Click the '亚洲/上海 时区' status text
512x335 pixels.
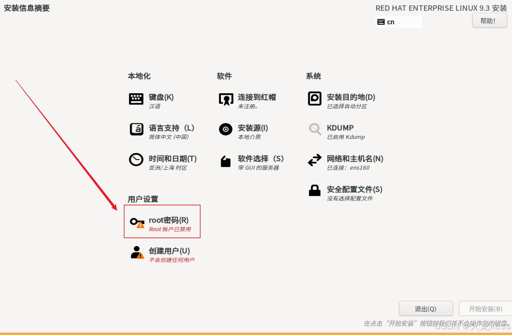pyautogui.click(x=168, y=168)
